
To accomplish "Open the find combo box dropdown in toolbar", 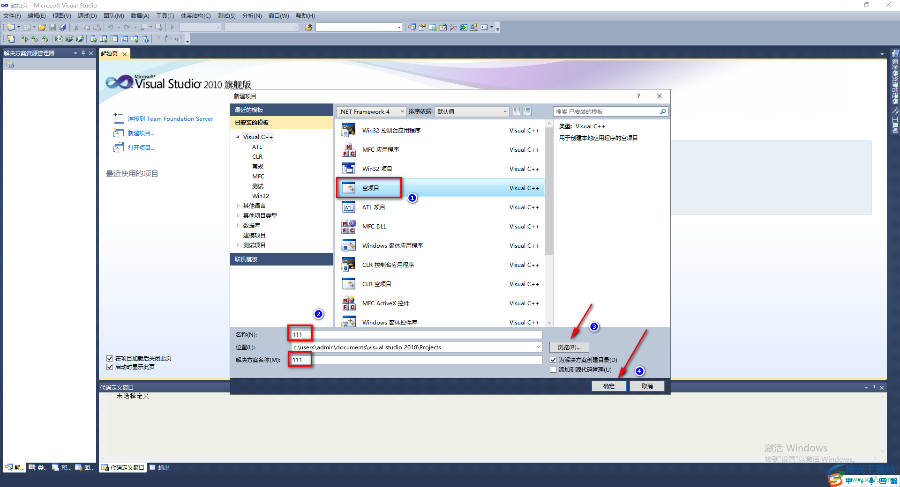I will (x=399, y=27).
